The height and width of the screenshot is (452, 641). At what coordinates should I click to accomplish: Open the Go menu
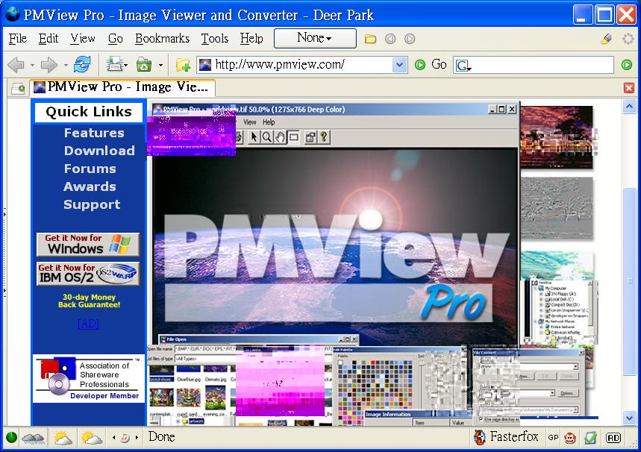[x=115, y=39]
